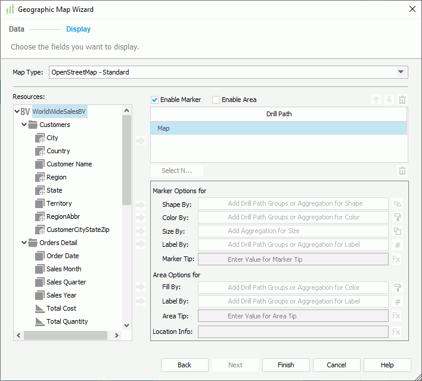Select the Country field in Resources
The image size is (422, 381).
click(58, 151)
